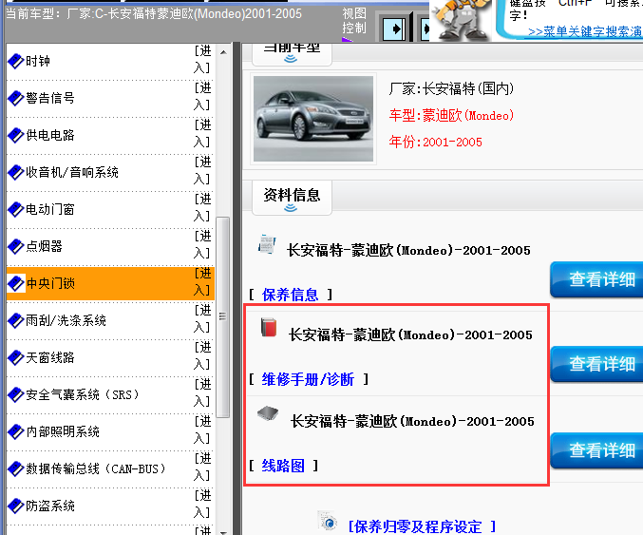Screen dimensions: 643x535
Task: Click the book icon beside 安全气囊系统
Action: 16,394
